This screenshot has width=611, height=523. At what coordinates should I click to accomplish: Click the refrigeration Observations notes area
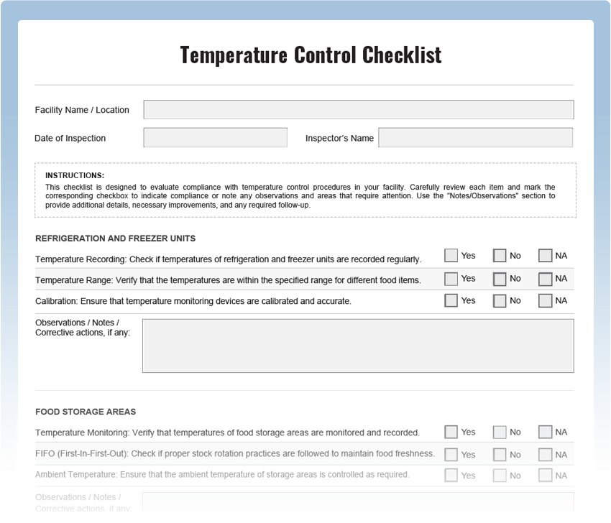pos(358,345)
